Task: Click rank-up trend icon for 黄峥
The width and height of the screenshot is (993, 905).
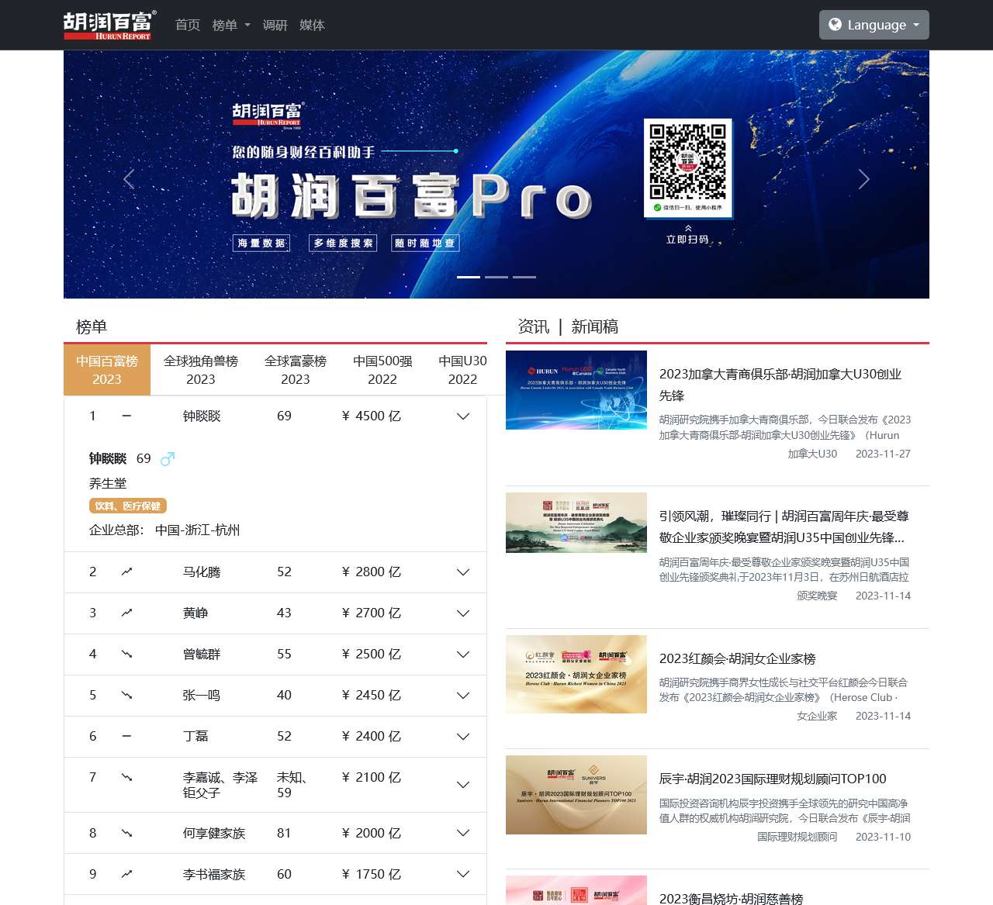Action: tap(126, 613)
